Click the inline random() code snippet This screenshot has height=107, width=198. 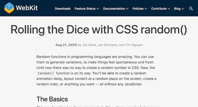46,73
